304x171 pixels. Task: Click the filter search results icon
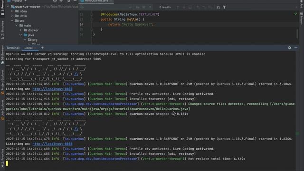click(224, 7)
